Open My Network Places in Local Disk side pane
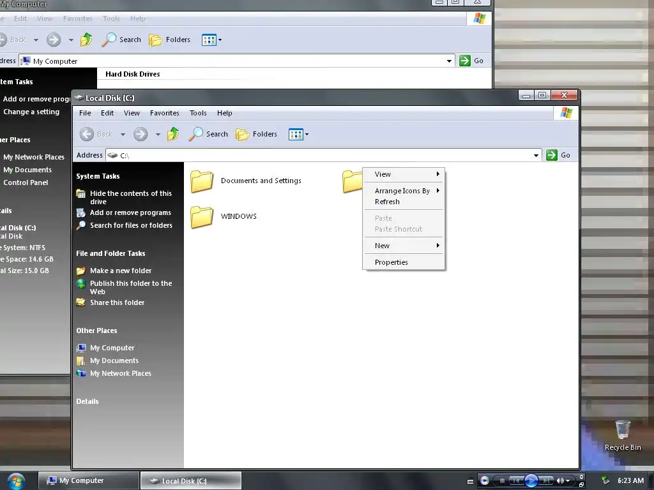Screen dimensions: 654x490 [121, 374]
